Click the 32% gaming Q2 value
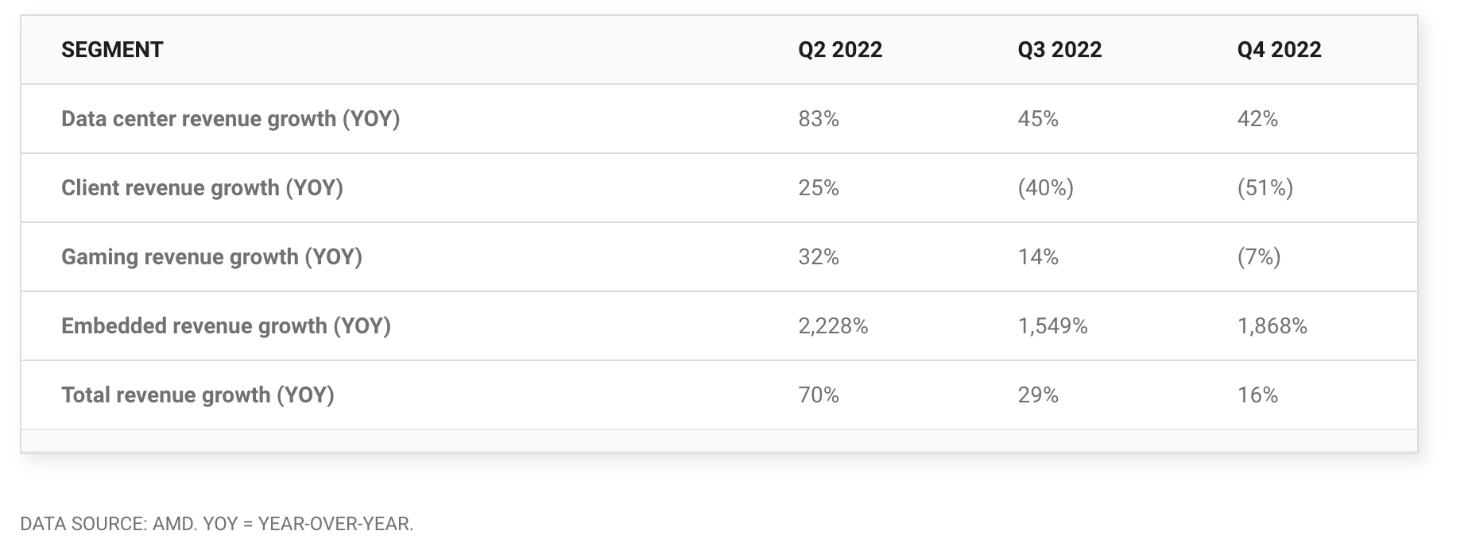This screenshot has height=554, width=1464. 819,257
